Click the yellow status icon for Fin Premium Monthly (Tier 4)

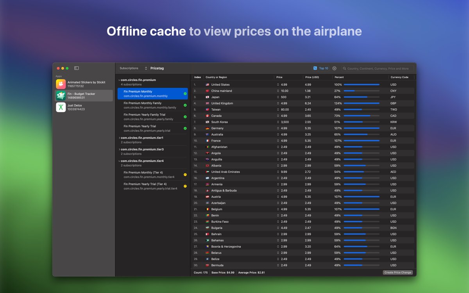[x=185, y=175]
